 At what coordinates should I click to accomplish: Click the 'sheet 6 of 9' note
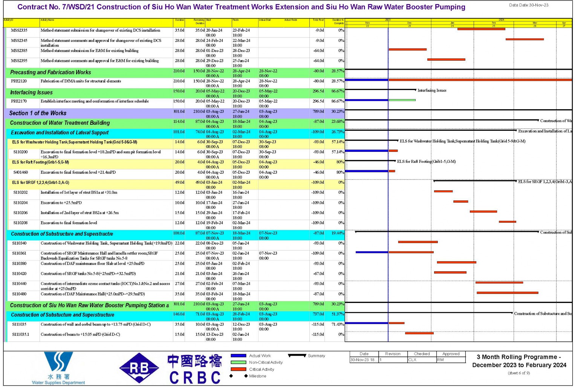518,373
